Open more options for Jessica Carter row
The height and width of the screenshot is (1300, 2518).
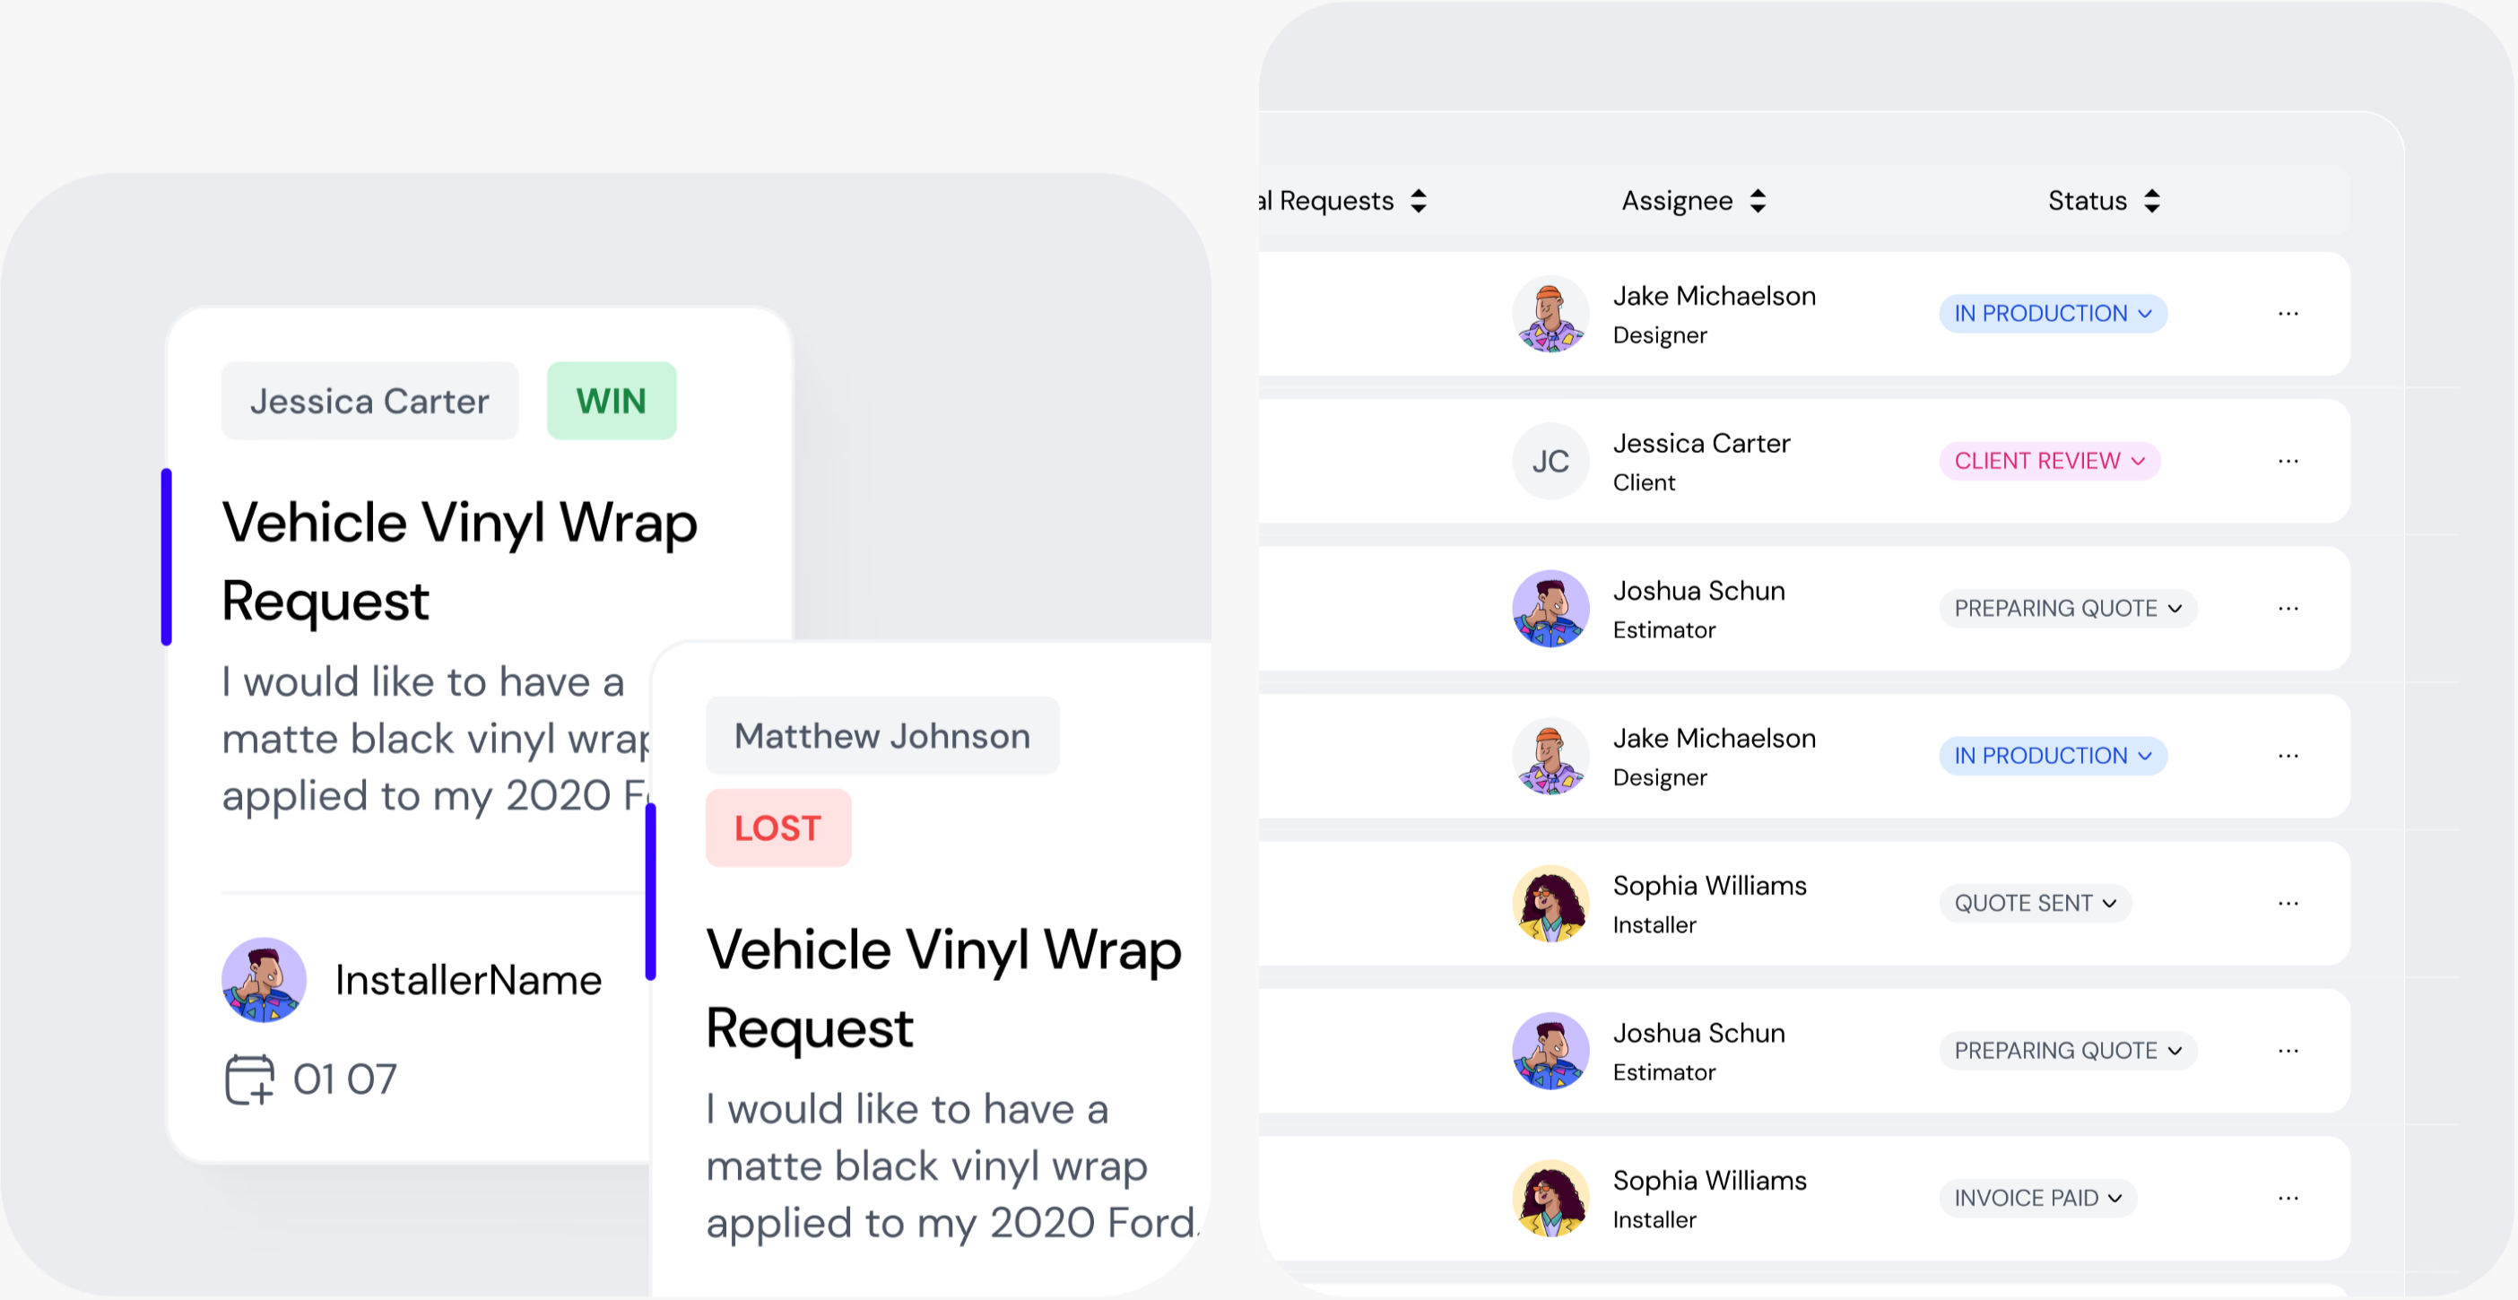click(2288, 460)
